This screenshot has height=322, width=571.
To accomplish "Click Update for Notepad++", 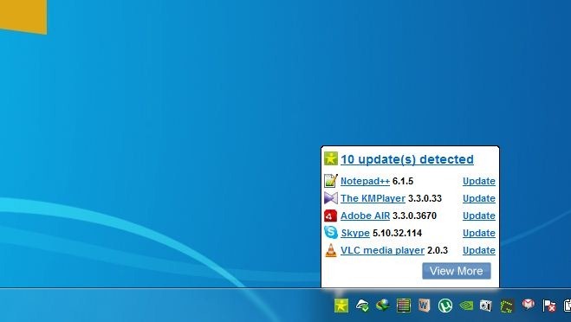I will [x=479, y=181].
